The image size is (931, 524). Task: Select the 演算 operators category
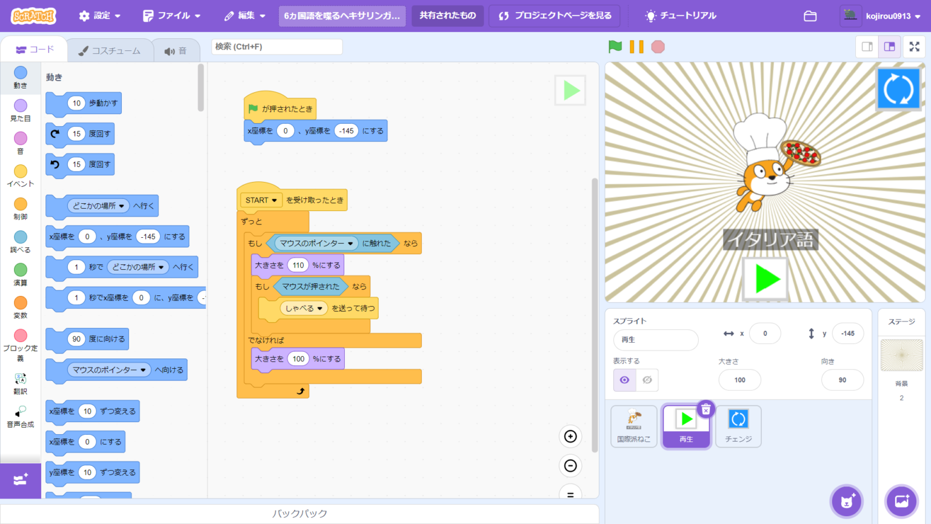21,274
